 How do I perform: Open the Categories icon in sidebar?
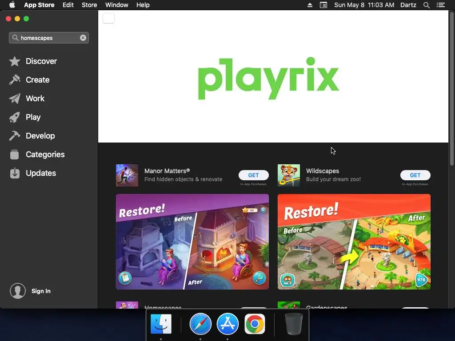[x=15, y=154]
